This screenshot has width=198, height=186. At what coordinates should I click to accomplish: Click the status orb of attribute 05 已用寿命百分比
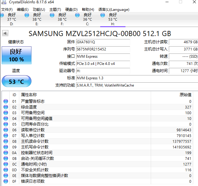(6, 124)
